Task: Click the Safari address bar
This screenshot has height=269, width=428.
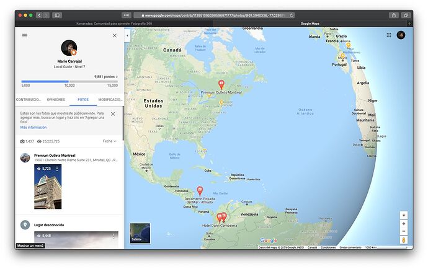Action: [214, 15]
